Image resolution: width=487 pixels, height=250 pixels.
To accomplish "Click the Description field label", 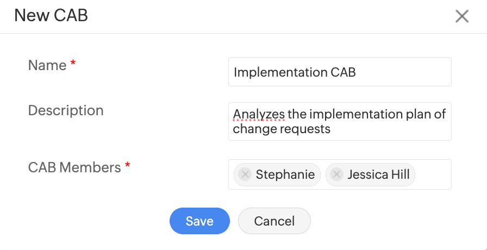I will (x=66, y=110).
